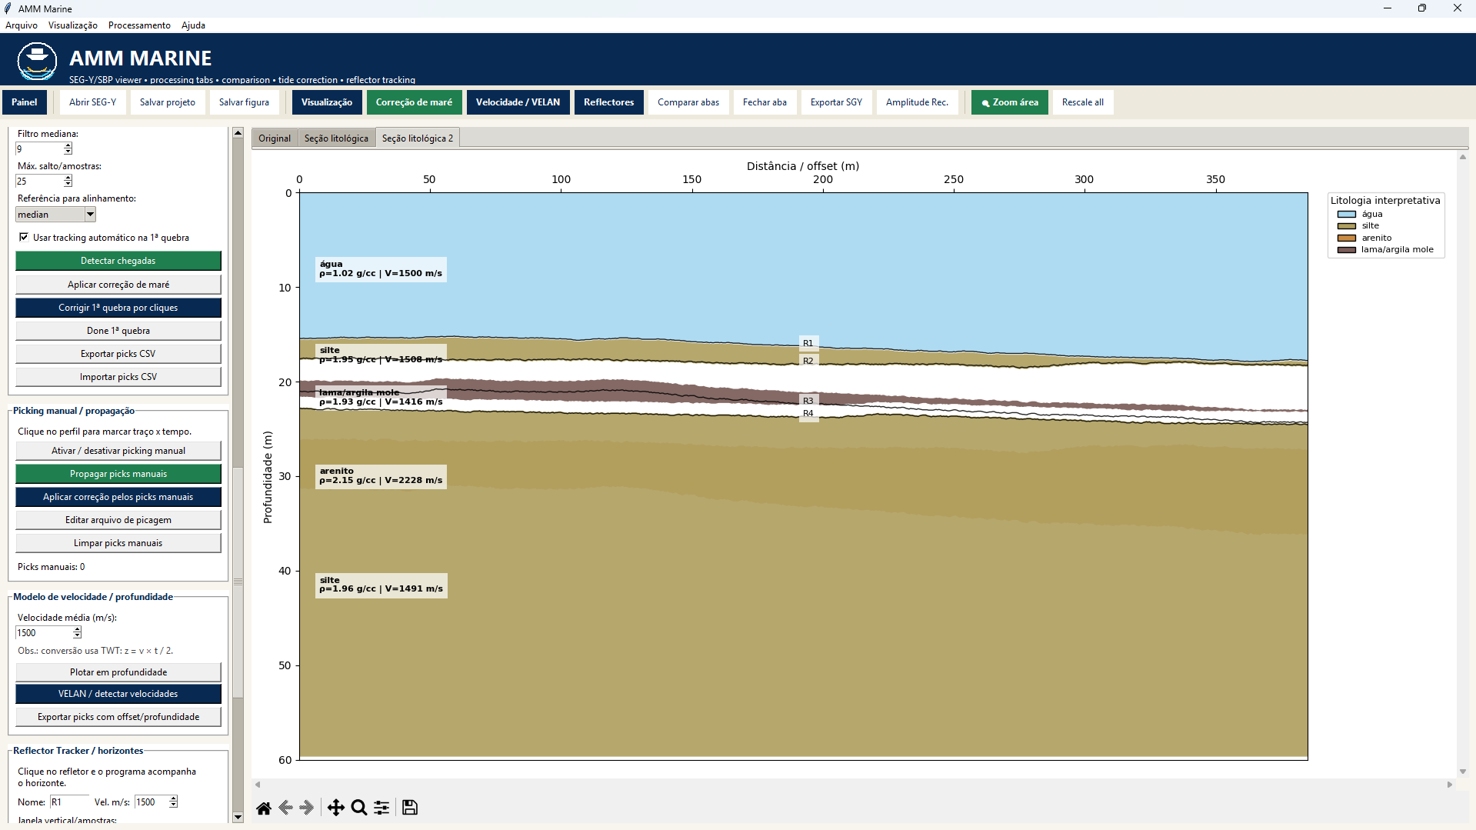Screen dimensions: 1476x830
Task: Open Configure subplots sliders icon
Action: (381, 808)
